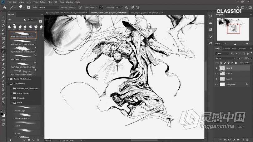
Task: Open the layer Opacity dropdown arrow
Action: point(251,58)
